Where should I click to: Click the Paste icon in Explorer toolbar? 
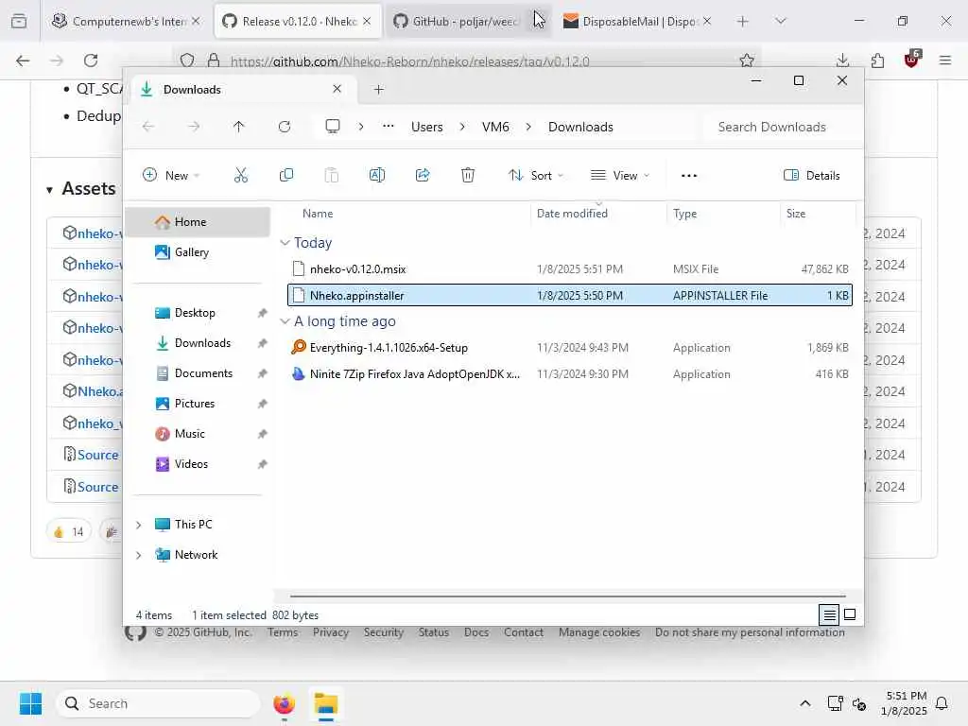[x=332, y=175]
